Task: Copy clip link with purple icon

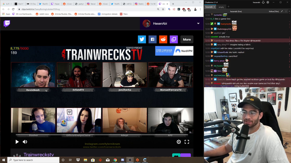Action: [x=174, y=39]
